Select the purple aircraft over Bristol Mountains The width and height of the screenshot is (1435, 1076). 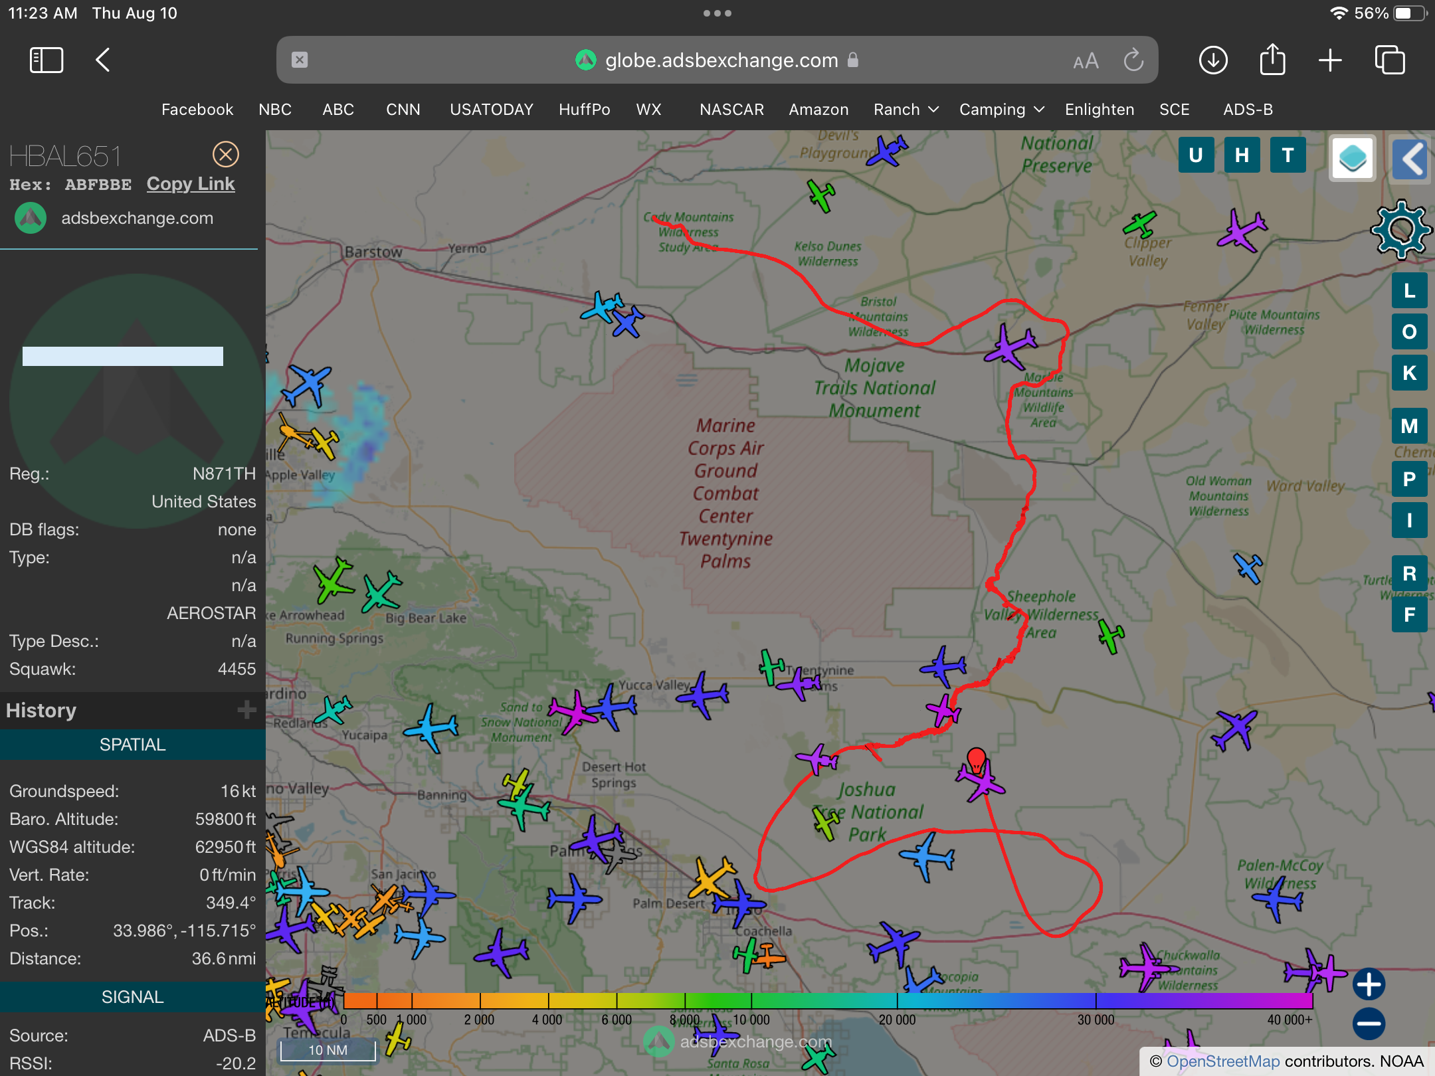[x=1010, y=346]
